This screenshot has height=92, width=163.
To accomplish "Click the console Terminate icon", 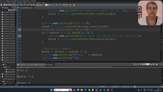I will tap(134, 64).
